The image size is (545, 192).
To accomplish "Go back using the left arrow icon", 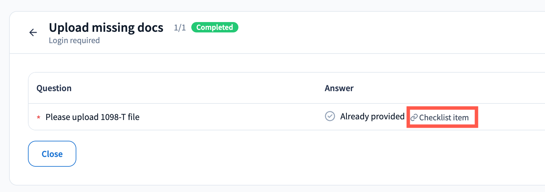I will click(33, 32).
